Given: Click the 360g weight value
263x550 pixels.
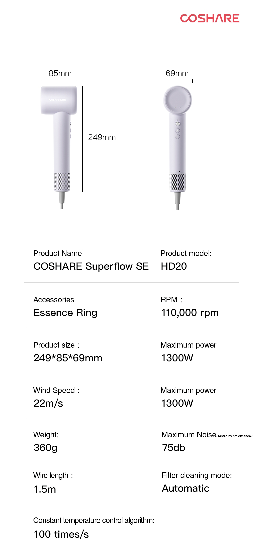Looking at the screenshot, I should point(45,448).
